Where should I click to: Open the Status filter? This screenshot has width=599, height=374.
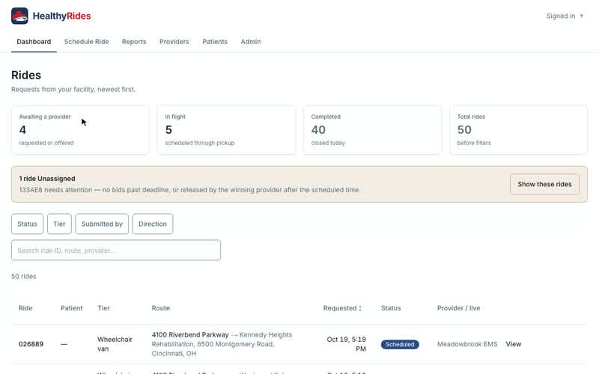point(27,224)
